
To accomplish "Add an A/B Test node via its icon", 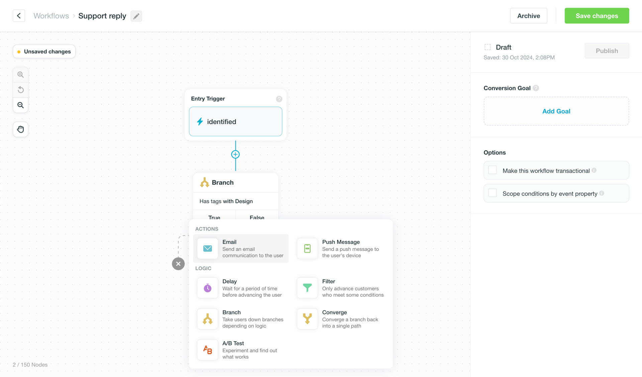I will pyautogui.click(x=207, y=350).
